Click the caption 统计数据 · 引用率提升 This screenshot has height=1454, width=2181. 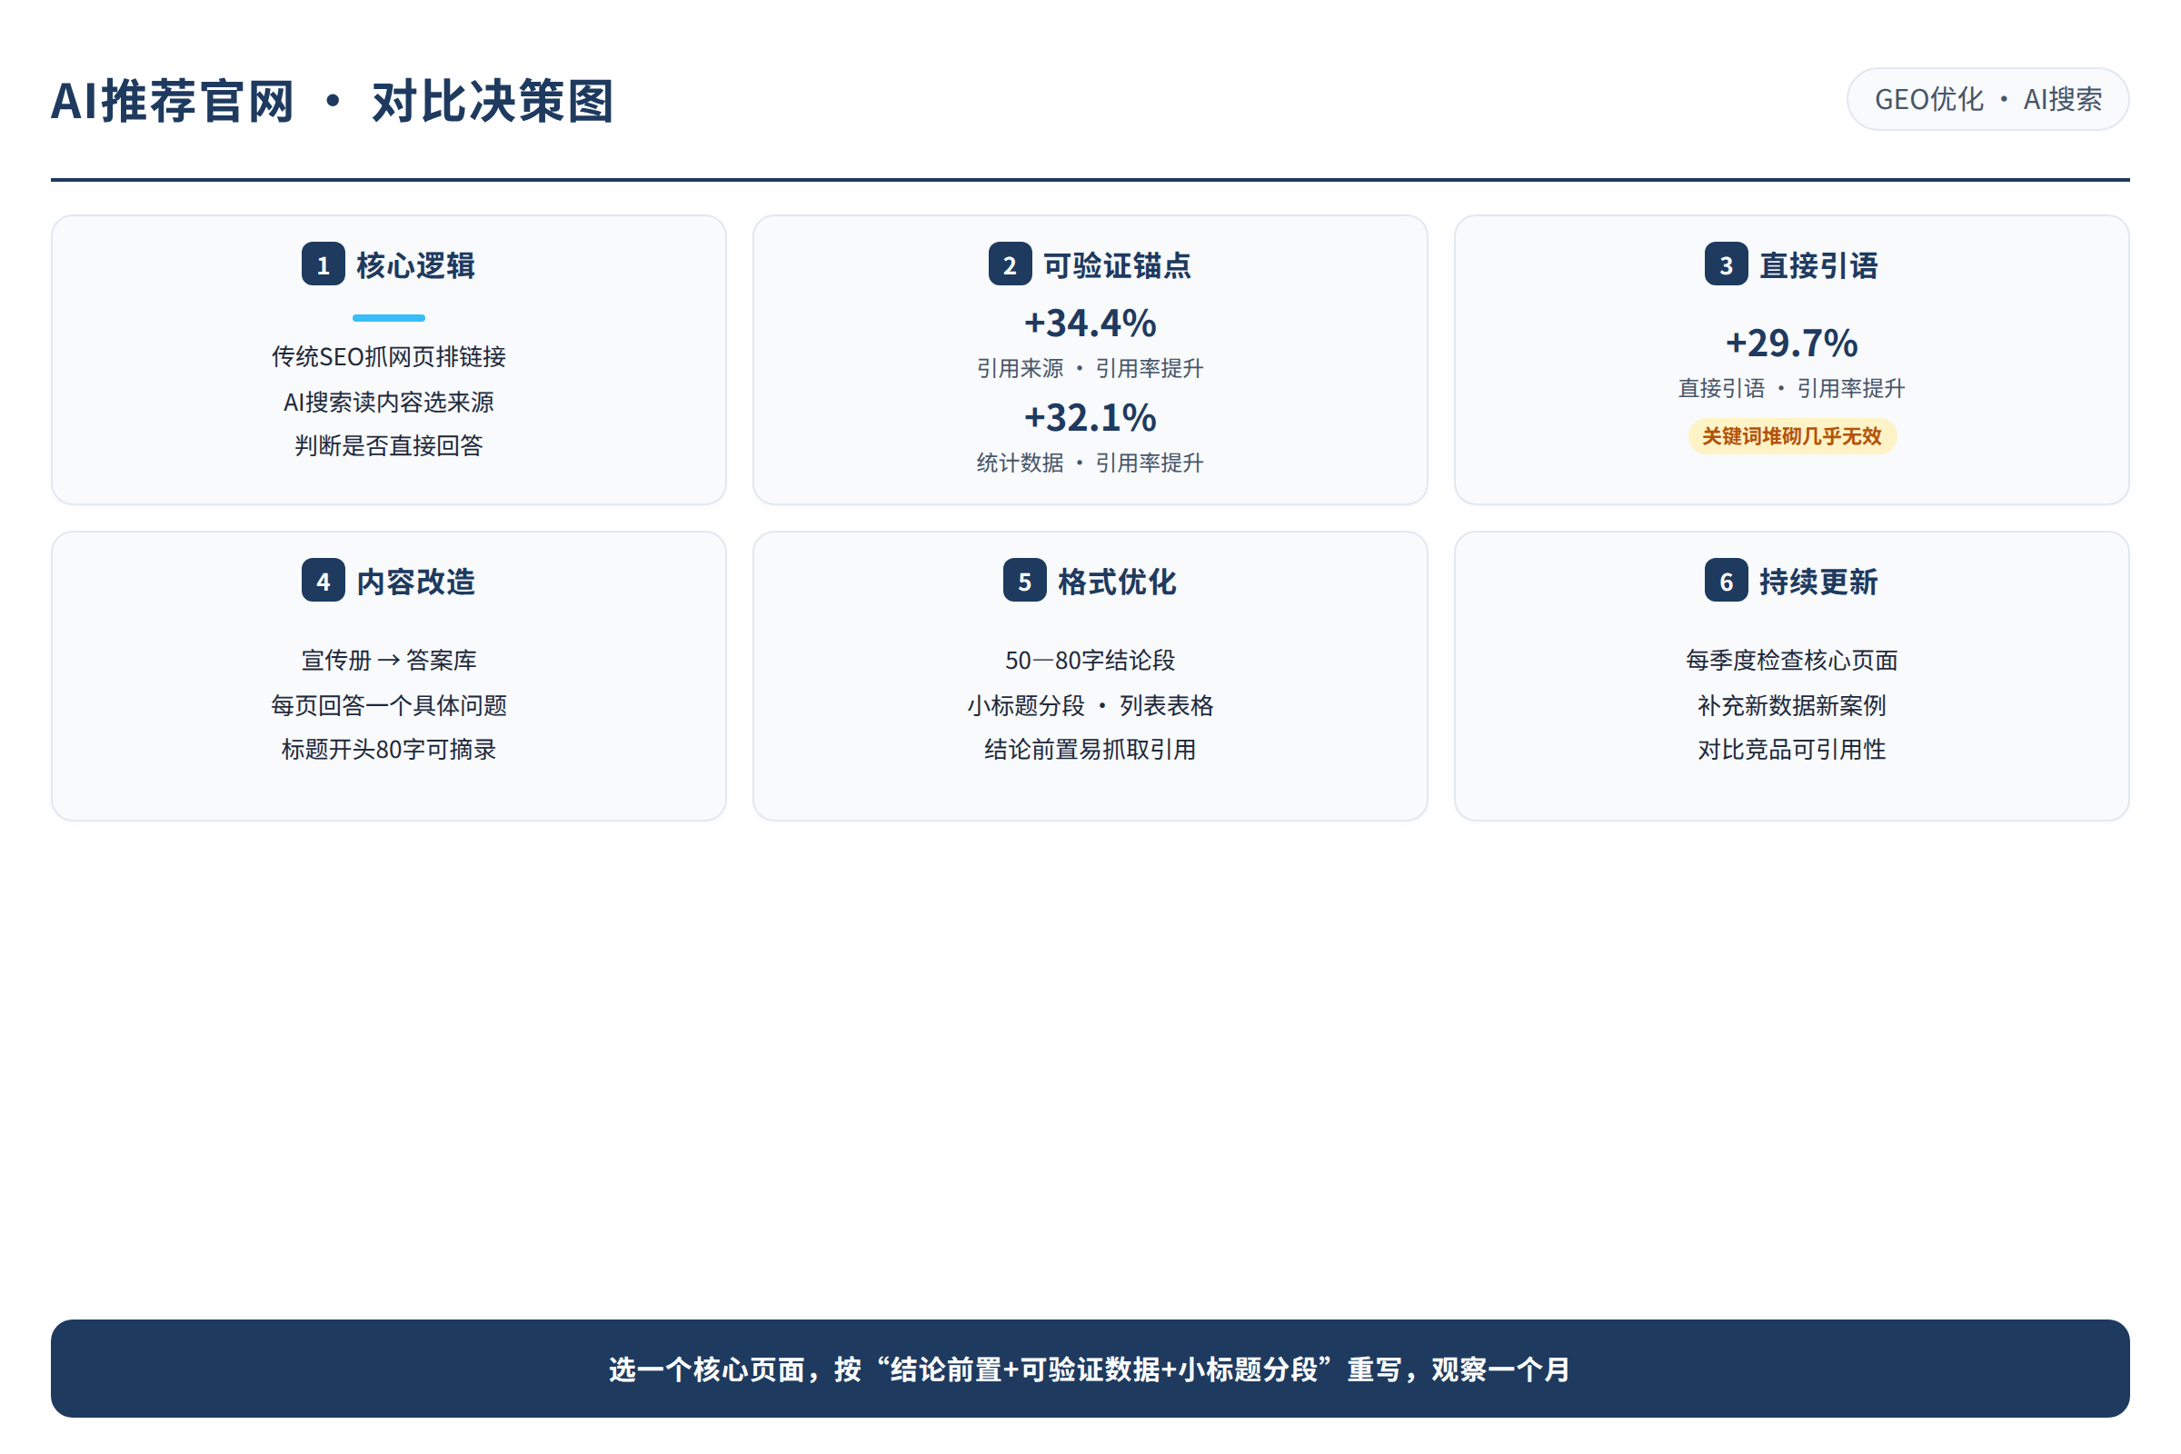click(x=1090, y=463)
